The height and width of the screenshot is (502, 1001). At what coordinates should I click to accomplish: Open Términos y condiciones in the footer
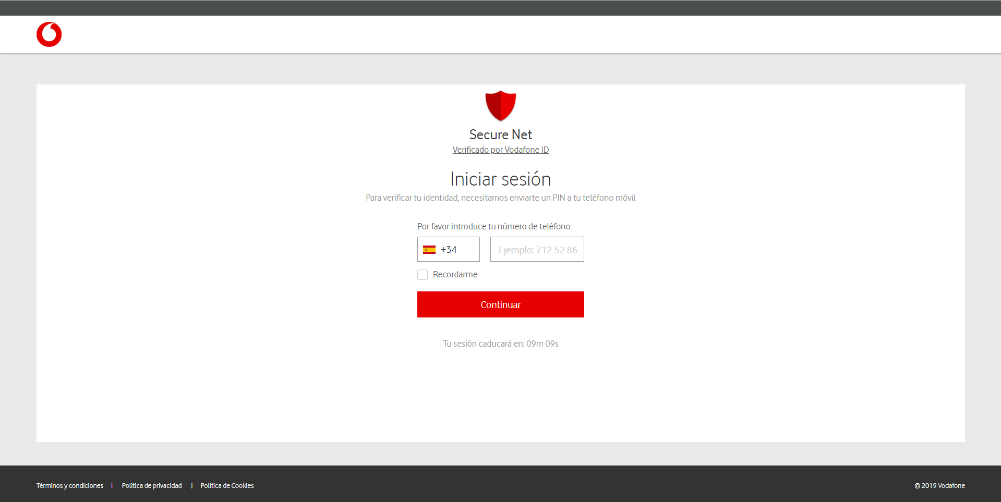tap(70, 486)
